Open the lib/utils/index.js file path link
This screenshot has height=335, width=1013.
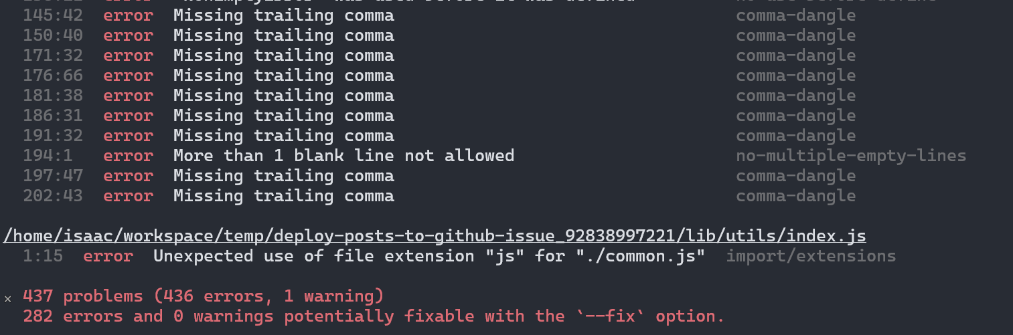(435, 236)
